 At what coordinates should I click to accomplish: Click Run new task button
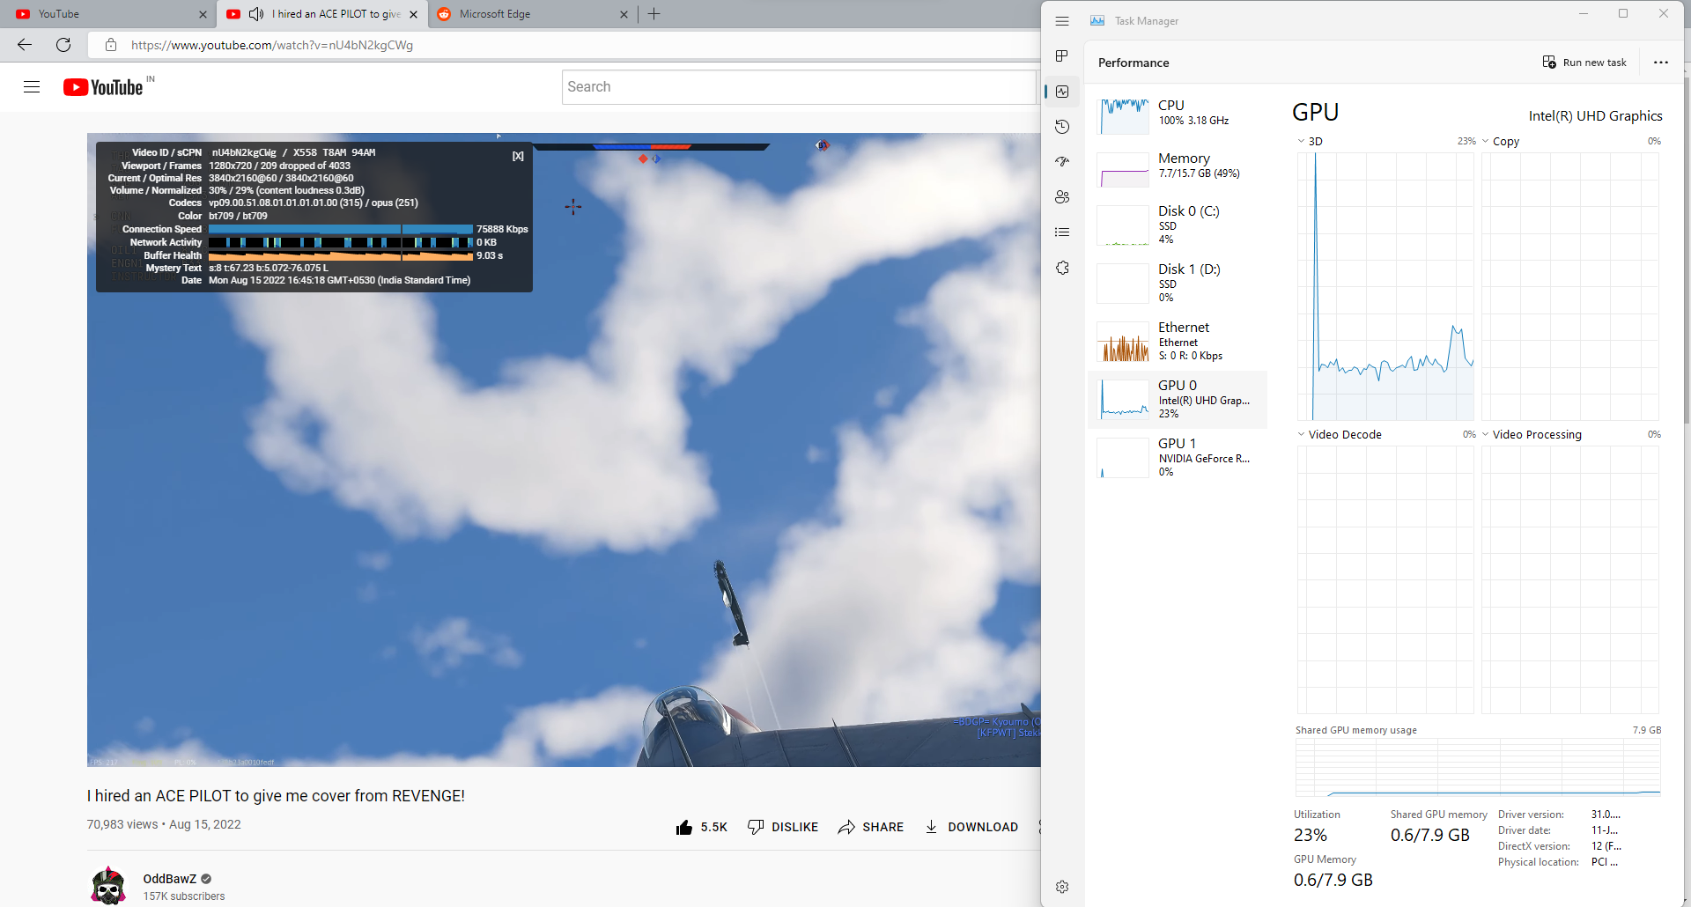[x=1584, y=63]
